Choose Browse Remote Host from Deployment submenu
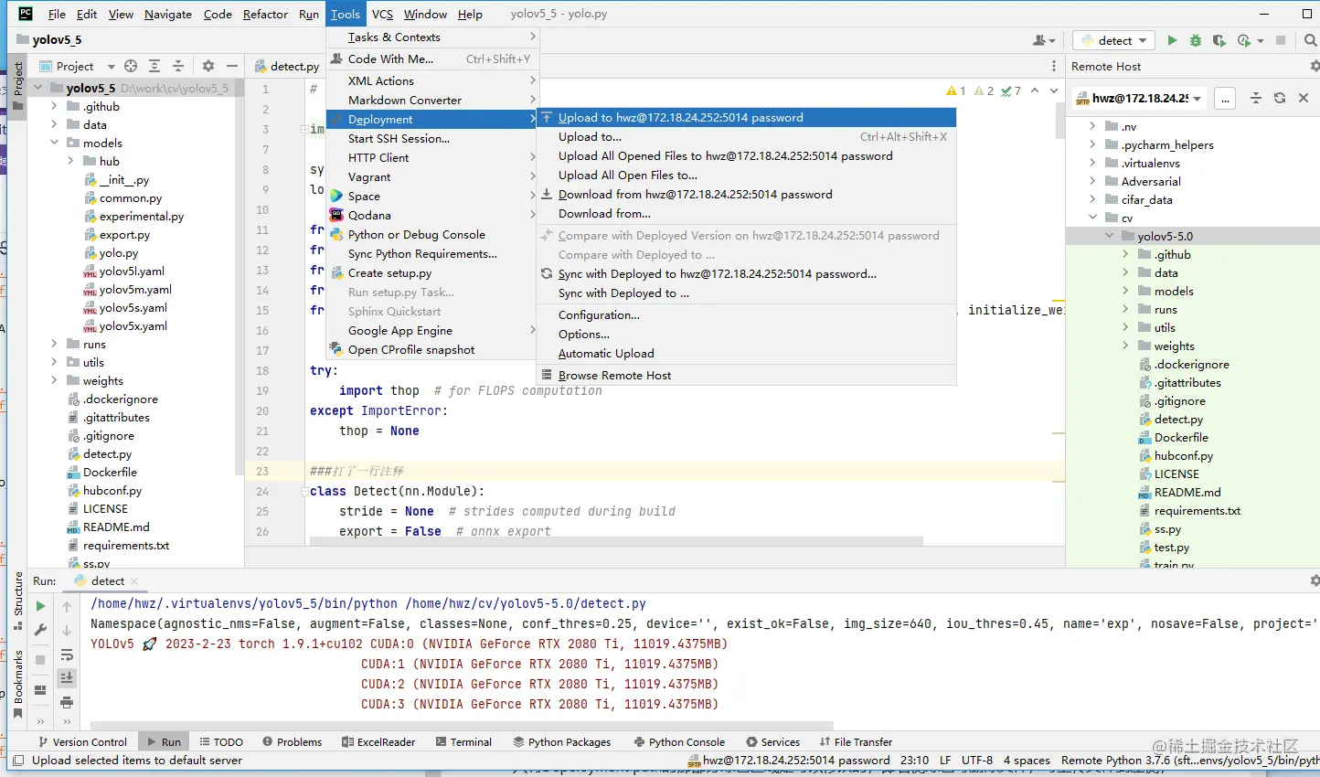 [x=614, y=376]
